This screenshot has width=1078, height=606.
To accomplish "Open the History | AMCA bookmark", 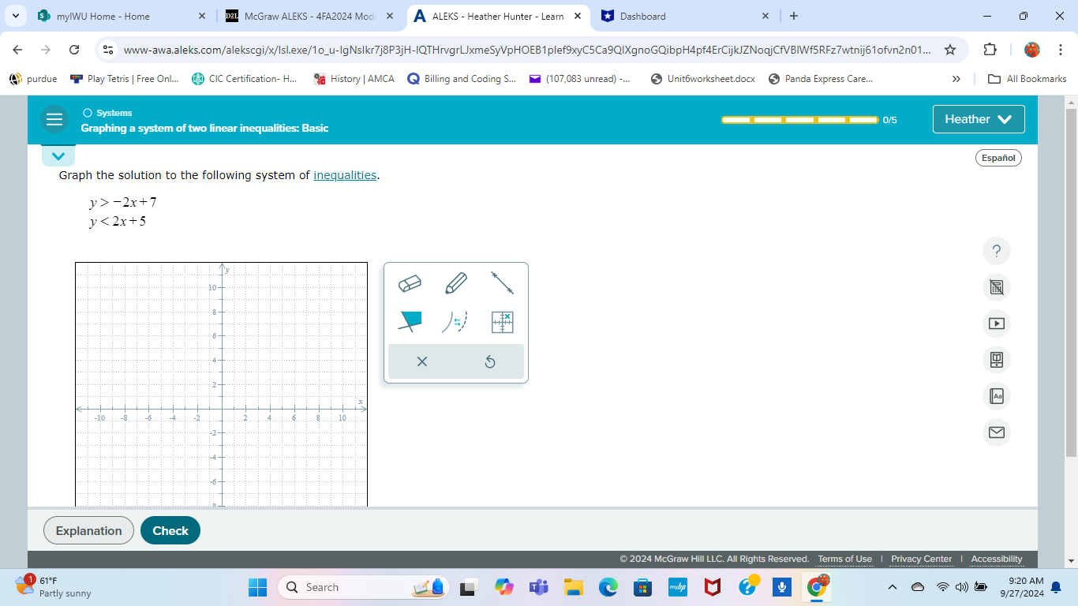I will tap(354, 79).
